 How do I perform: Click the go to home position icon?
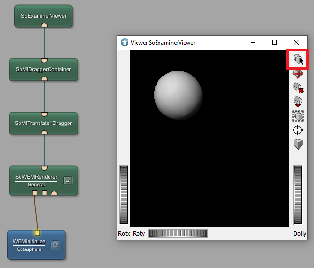pos(298,88)
